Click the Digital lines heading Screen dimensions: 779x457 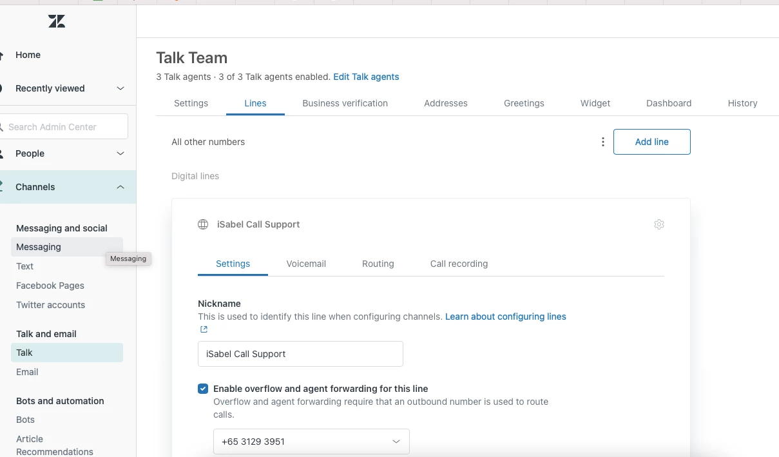195,176
